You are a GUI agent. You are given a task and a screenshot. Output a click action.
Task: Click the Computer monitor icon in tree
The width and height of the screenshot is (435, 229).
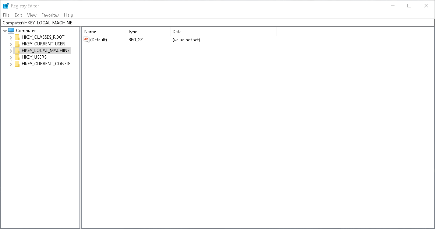click(11, 31)
